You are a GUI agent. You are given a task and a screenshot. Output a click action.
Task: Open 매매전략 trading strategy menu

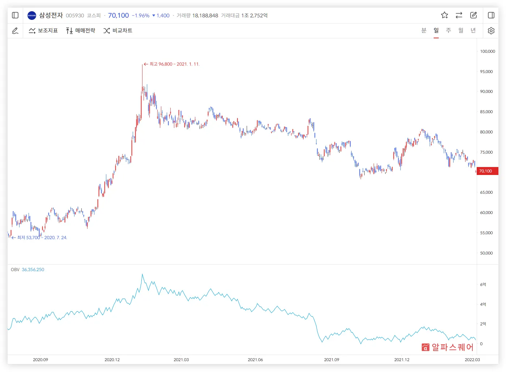81,31
